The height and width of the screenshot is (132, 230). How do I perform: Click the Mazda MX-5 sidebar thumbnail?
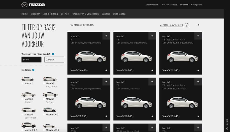[49, 126]
